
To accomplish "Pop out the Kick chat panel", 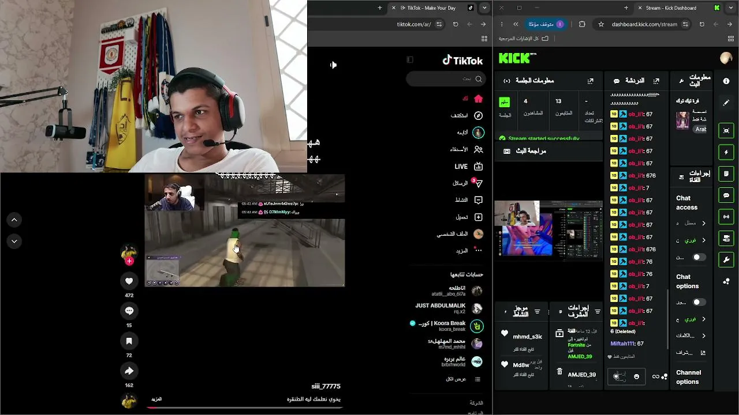I will (x=656, y=81).
